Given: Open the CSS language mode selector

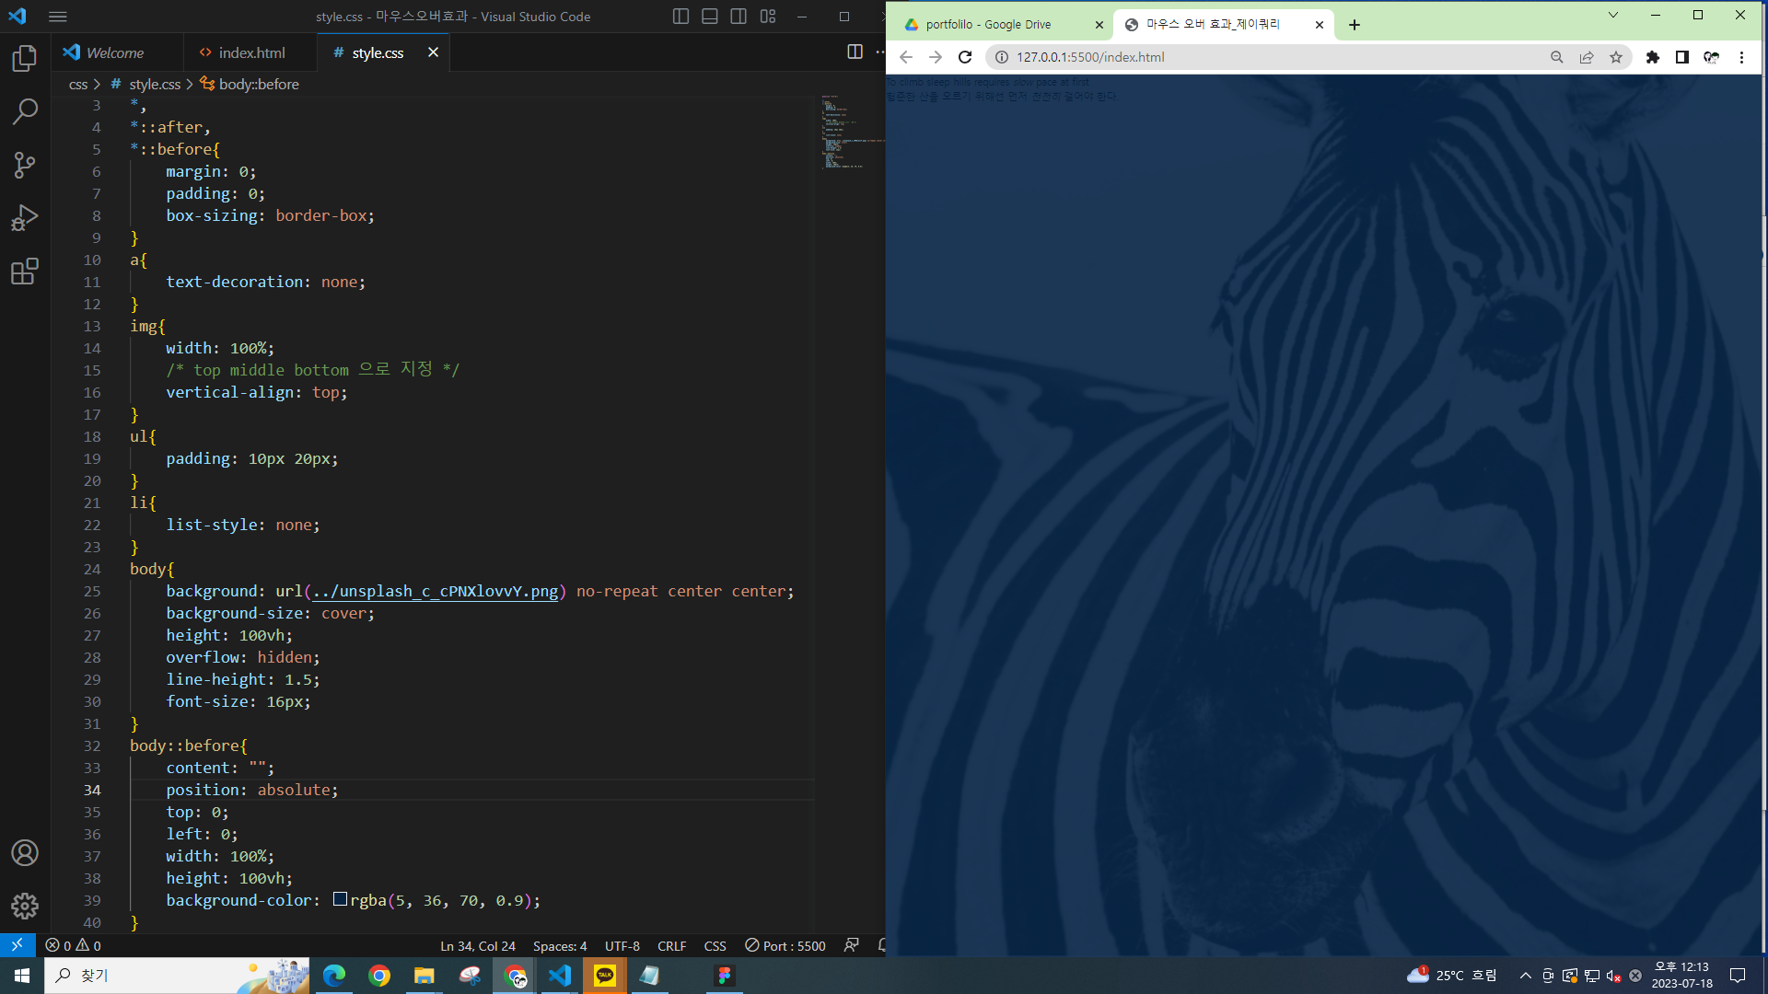Looking at the screenshot, I should [x=715, y=945].
